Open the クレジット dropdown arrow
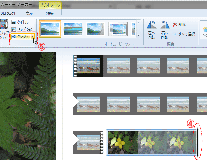The height and width of the screenshot is (160, 207). click(33, 37)
